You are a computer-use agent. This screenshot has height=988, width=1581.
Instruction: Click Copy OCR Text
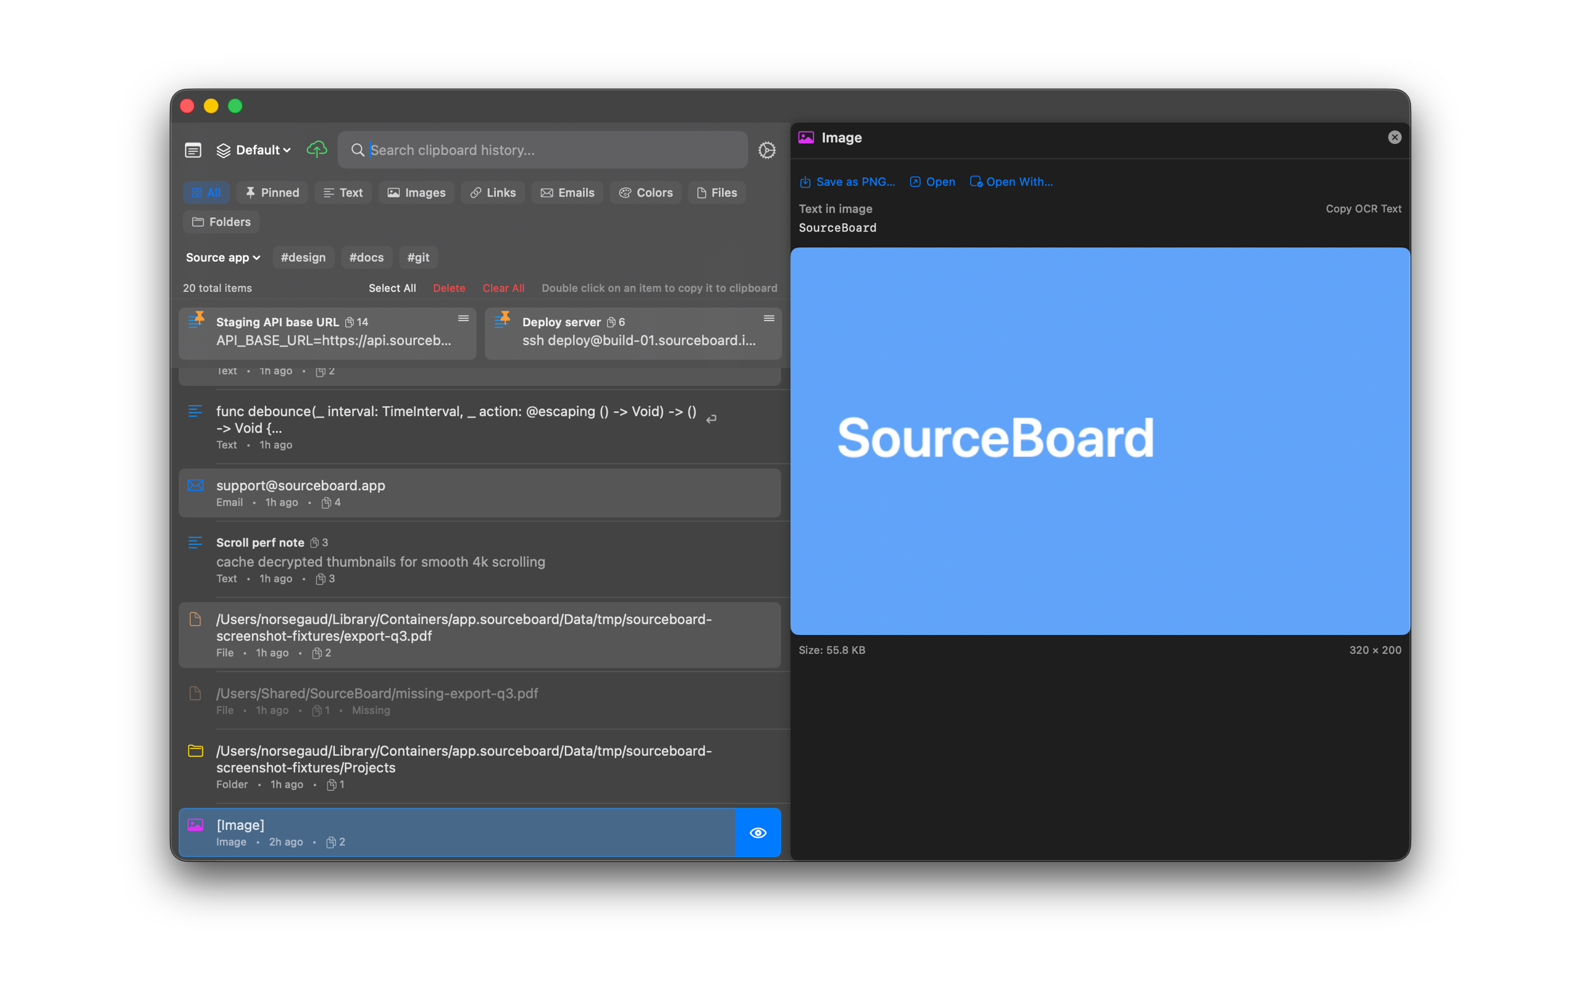(1364, 209)
